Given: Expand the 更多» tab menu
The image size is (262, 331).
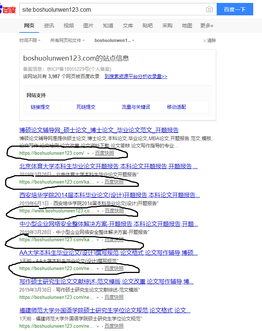Looking at the screenshot, I should 207,26.
